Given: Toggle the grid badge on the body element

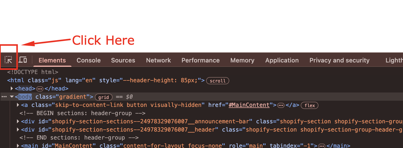Looking at the screenshot, I should tap(104, 97).
